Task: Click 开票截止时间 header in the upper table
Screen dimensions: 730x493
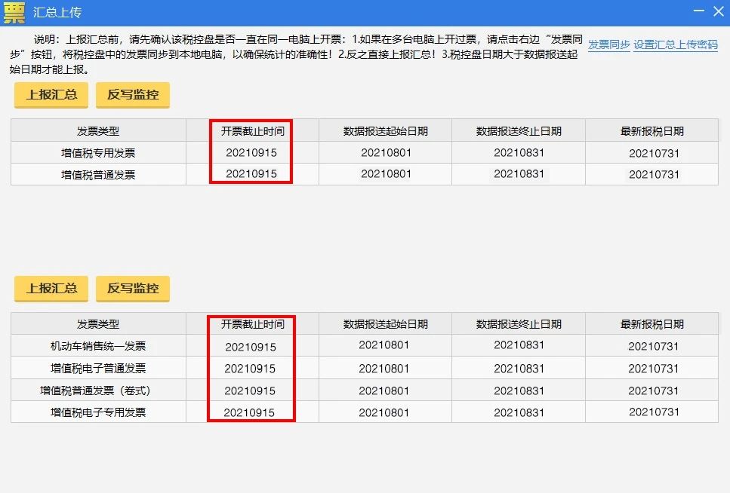Action: tap(252, 131)
